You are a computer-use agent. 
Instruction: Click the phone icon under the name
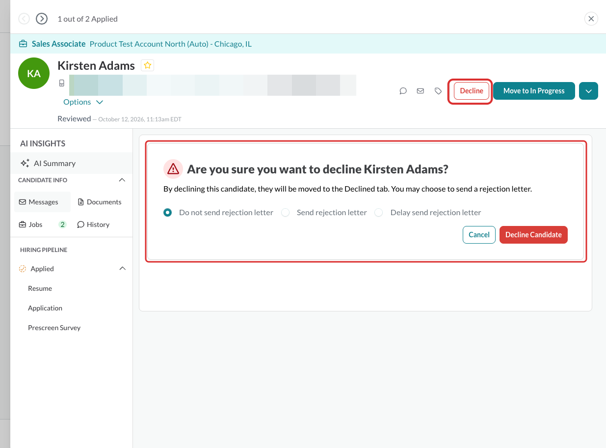click(x=62, y=83)
